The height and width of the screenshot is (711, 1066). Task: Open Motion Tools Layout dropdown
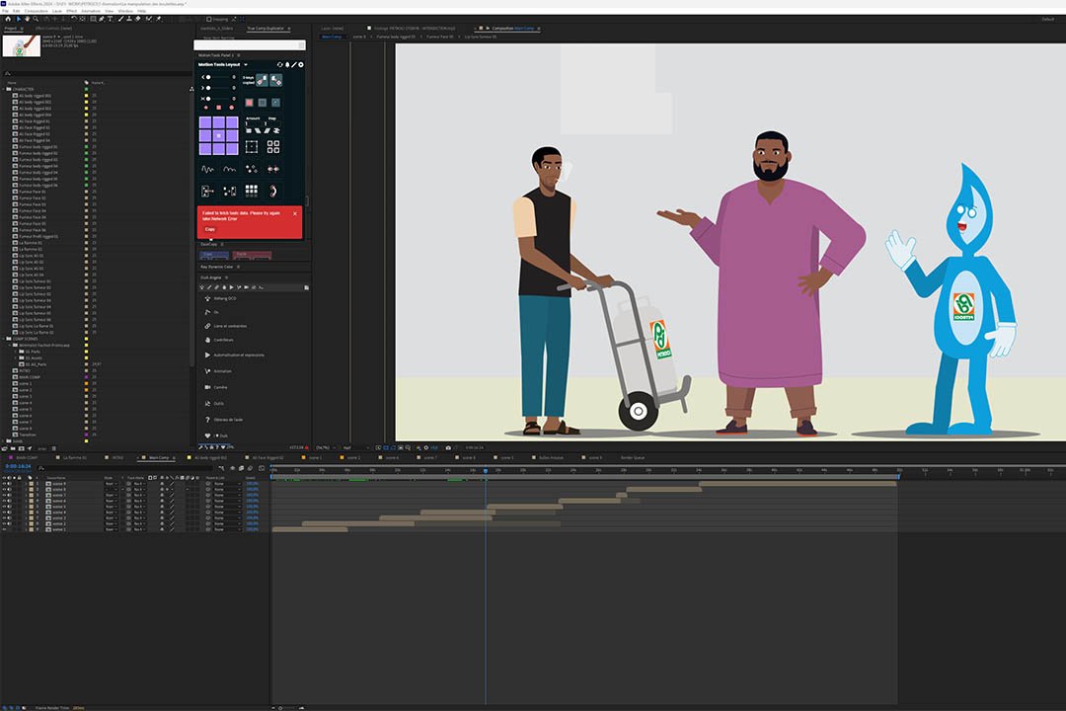[x=246, y=64]
